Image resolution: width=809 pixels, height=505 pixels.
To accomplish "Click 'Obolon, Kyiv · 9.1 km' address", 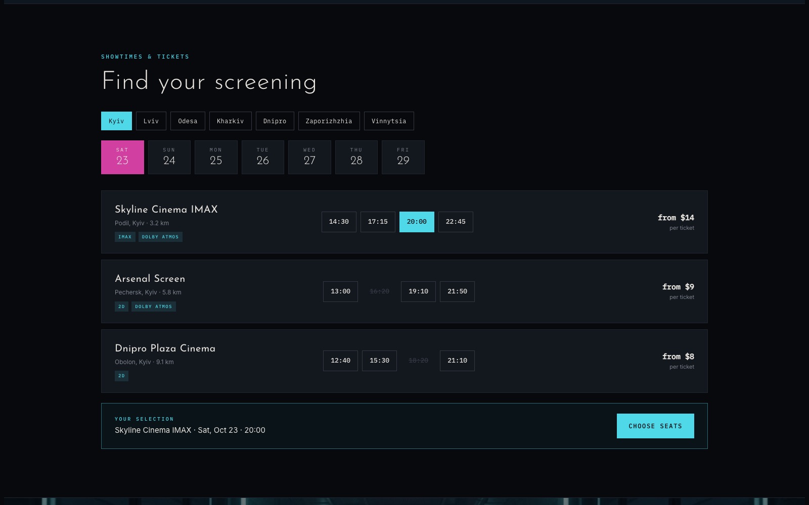I will pos(144,362).
